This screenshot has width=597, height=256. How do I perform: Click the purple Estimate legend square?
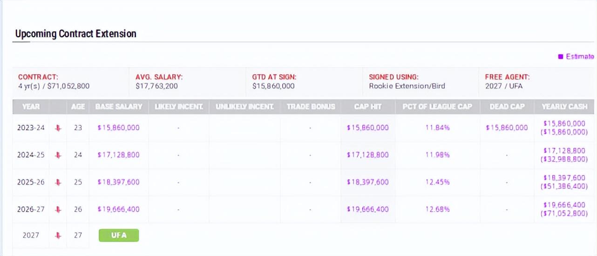click(x=561, y=57)
